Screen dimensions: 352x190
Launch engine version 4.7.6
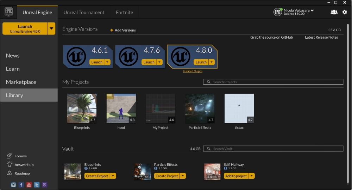(149, 62)
